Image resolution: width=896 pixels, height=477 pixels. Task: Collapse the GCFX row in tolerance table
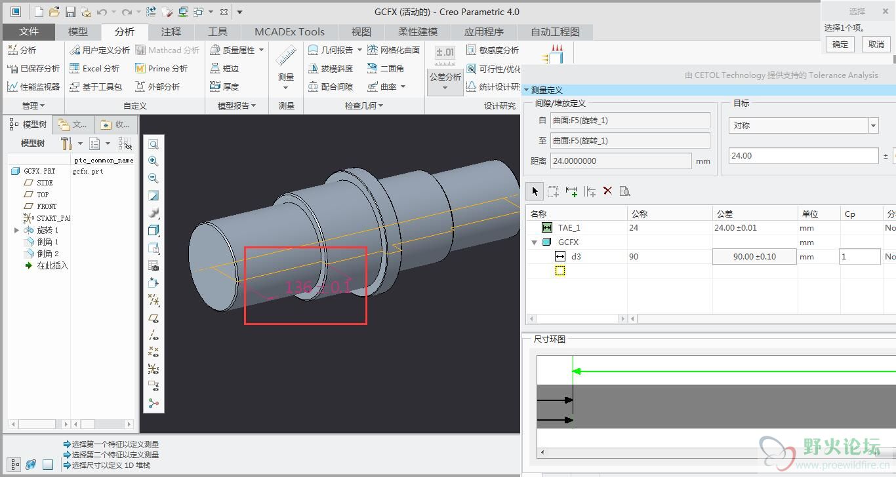coord(534,242)
